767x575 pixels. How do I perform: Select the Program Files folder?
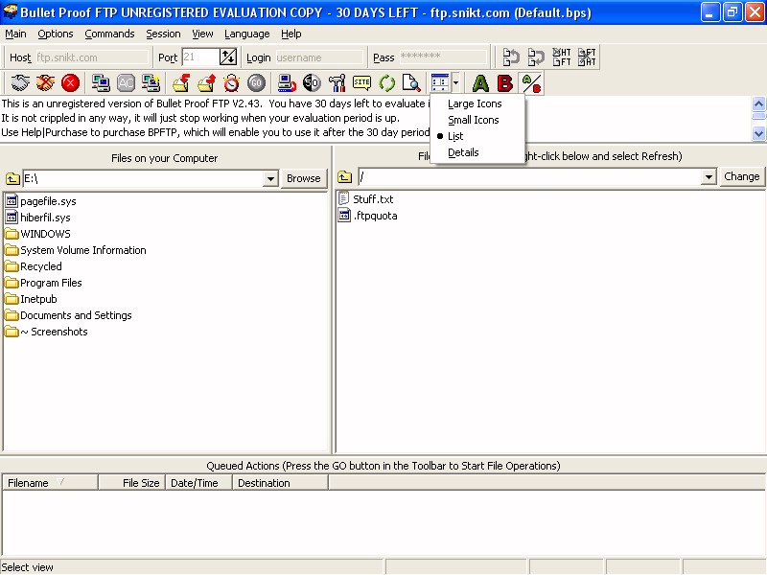[x=43, y=283]
